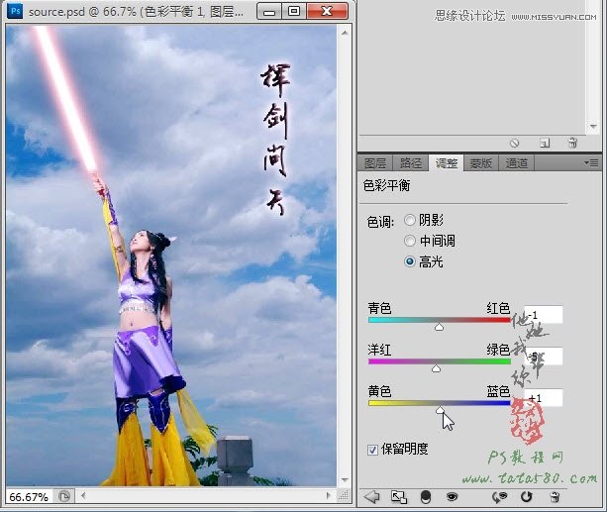Click the 色彩平衡 panel heading text

tap(387, 185)
